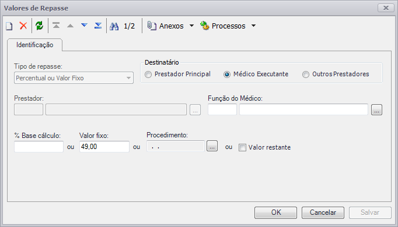Open the Tipo de repasse combo box
398x227 pixels.
tap(74, 78)
